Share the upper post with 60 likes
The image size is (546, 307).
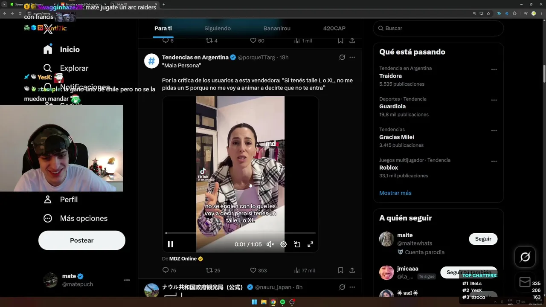pos(352,41)
